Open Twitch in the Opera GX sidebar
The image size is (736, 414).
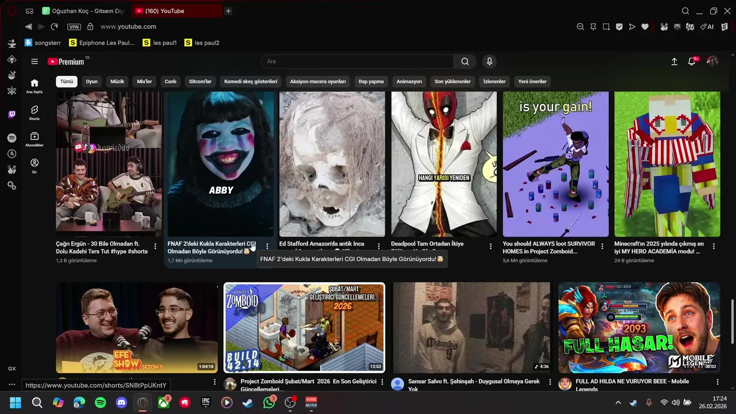11,114
